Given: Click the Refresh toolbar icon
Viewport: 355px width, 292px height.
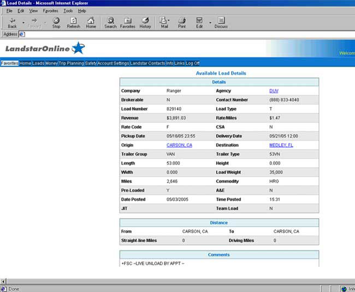Looking at the screenshot, I should (73, 23).
